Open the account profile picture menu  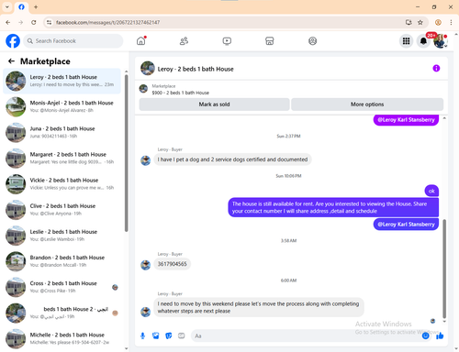pos(441,41)
